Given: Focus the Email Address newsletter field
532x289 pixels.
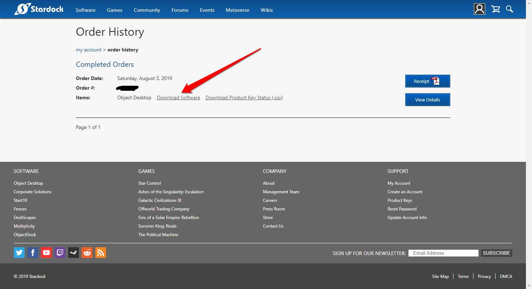Looking at the screenshot, I should 443,253.
